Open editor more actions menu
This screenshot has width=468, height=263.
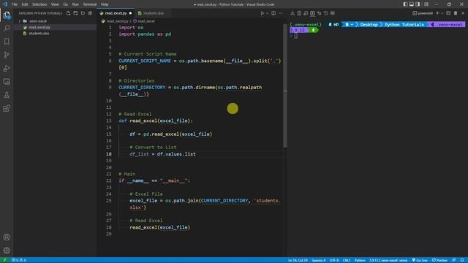tap(281, 13)
